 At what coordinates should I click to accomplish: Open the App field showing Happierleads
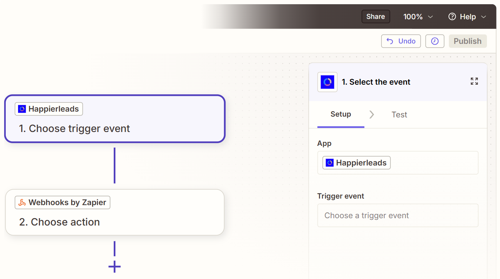pyautogui.click(x=398, y=163)
